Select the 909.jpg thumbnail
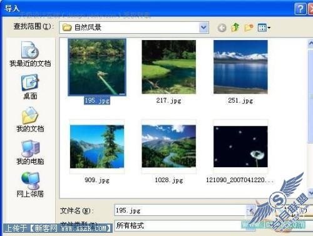 click(97, 146)
